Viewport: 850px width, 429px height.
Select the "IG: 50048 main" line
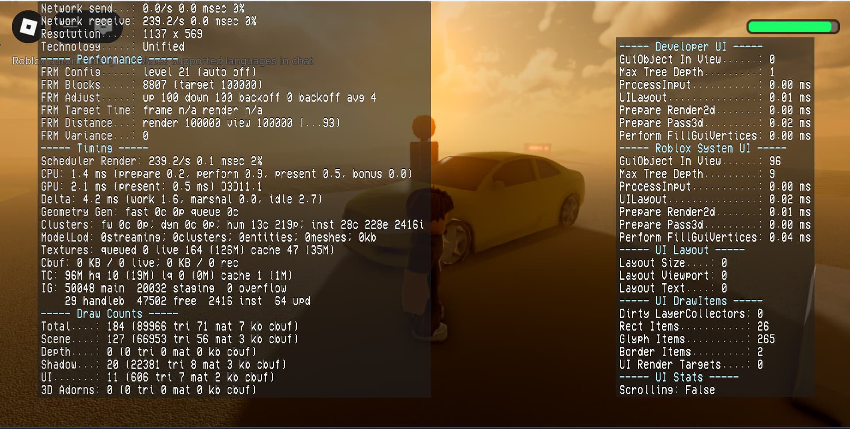(164, 289)
